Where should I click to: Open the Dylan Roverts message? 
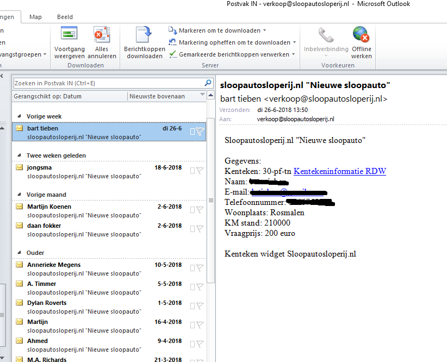click(109, 307)
